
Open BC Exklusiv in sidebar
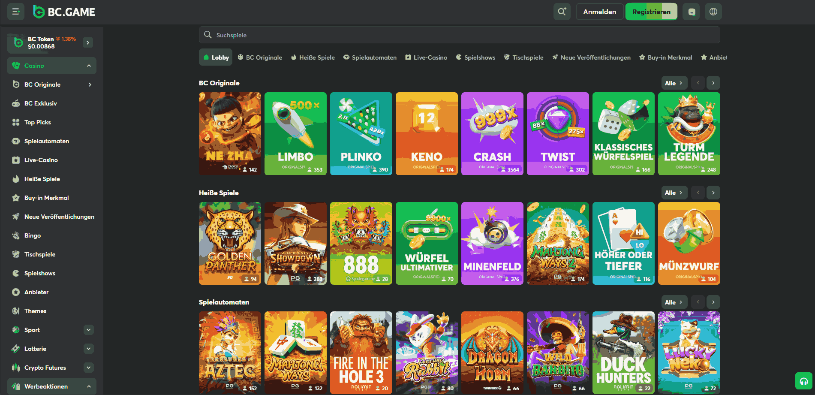click(52, 103)
